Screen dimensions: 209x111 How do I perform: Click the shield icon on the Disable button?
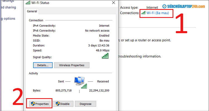[58, 104]
